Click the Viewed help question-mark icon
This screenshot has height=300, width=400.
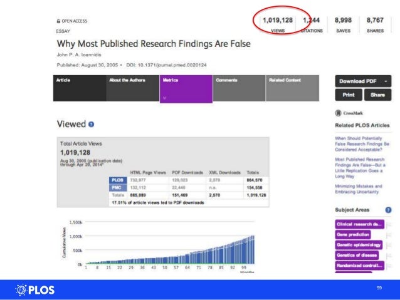point(91,125)
